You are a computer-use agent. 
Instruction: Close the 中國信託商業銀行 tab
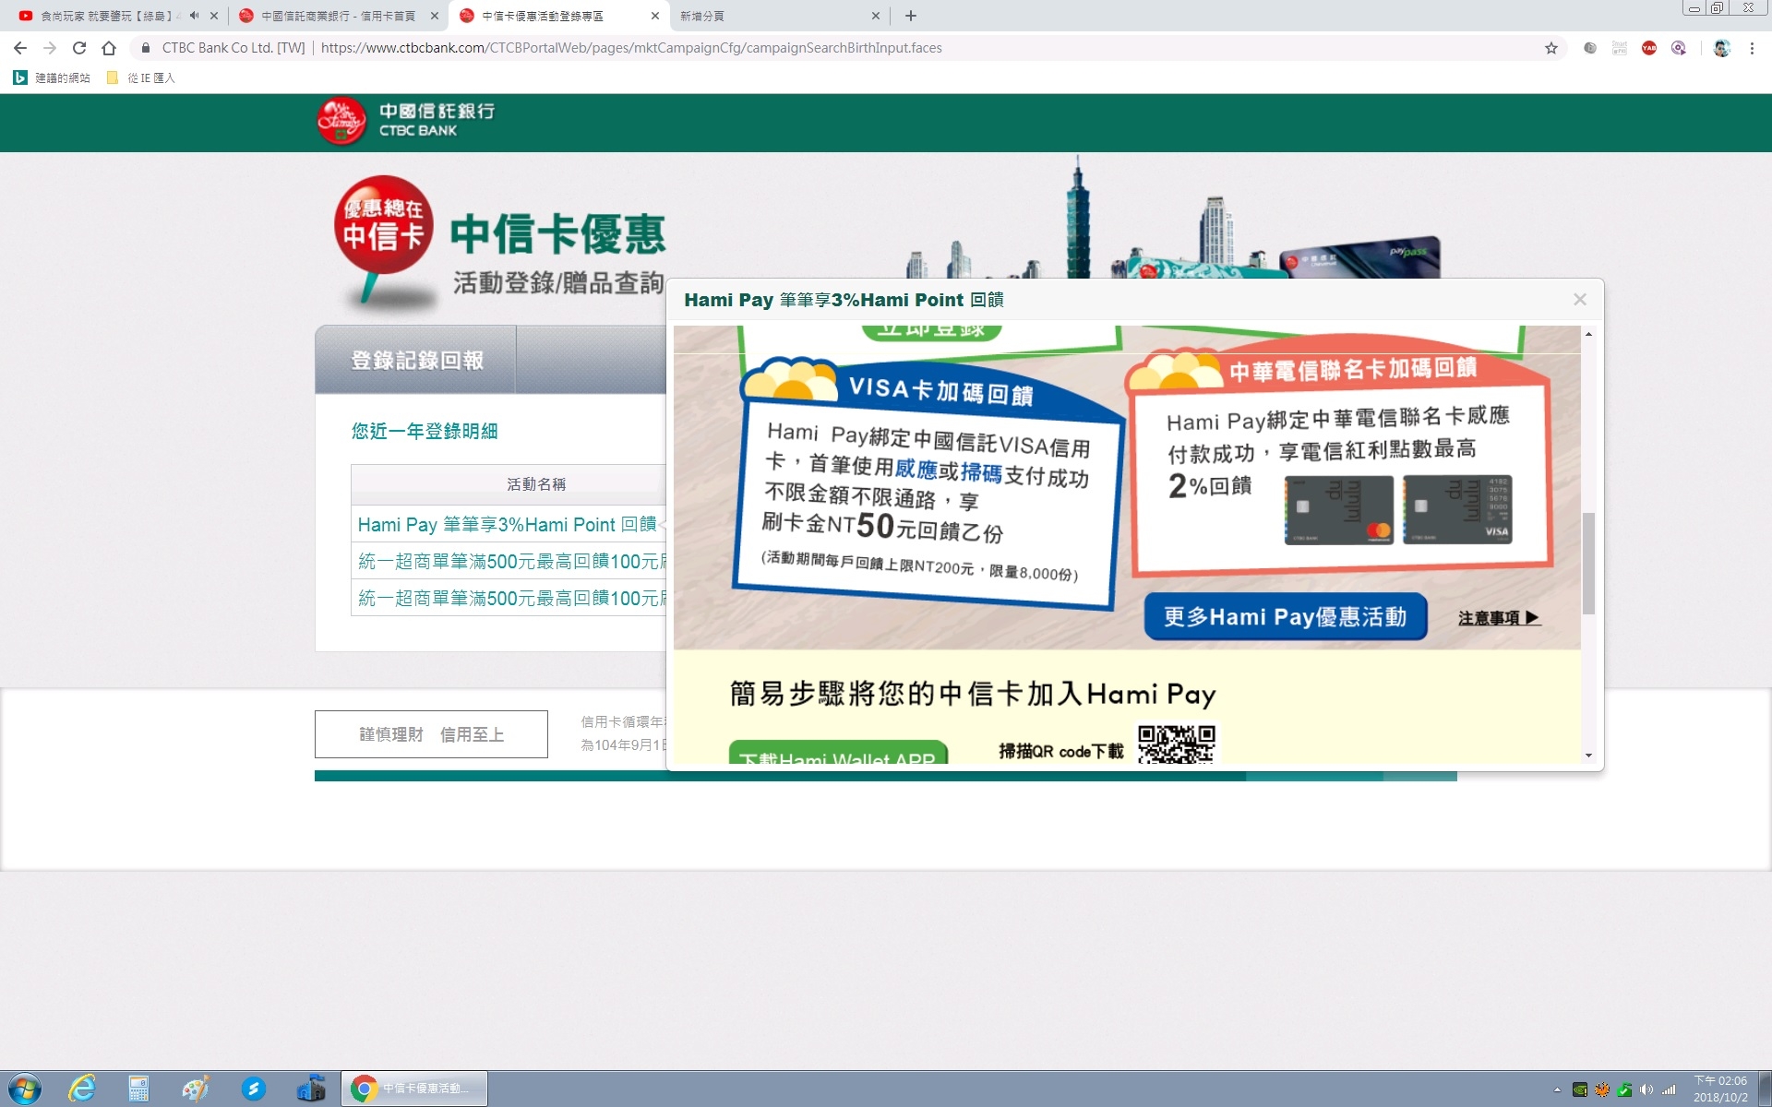[x=435, y=16]
